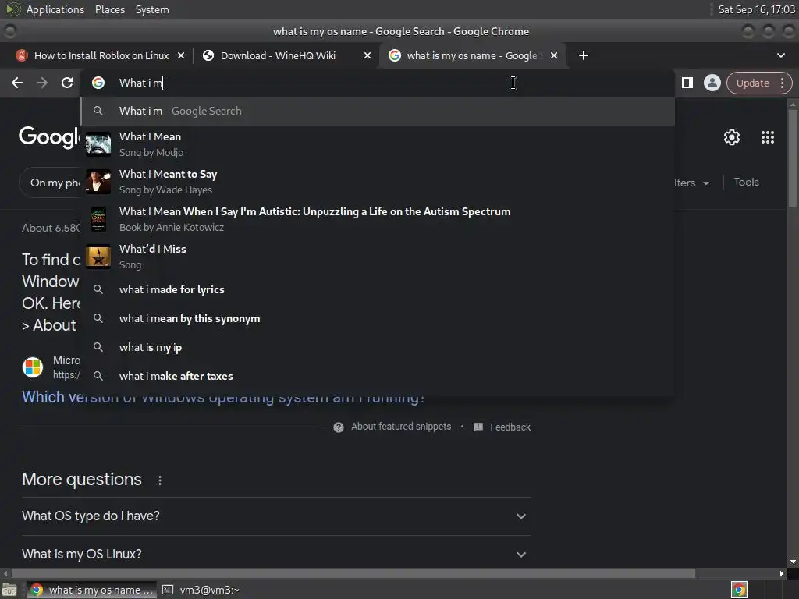Choose 'What I Meant to Say' suggestion
The image size is (799, 599).
(x=378, y=182)
